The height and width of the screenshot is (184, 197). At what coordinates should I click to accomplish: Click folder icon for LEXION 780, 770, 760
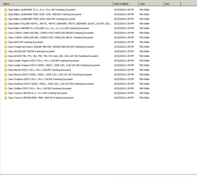(x=5, y=56)
